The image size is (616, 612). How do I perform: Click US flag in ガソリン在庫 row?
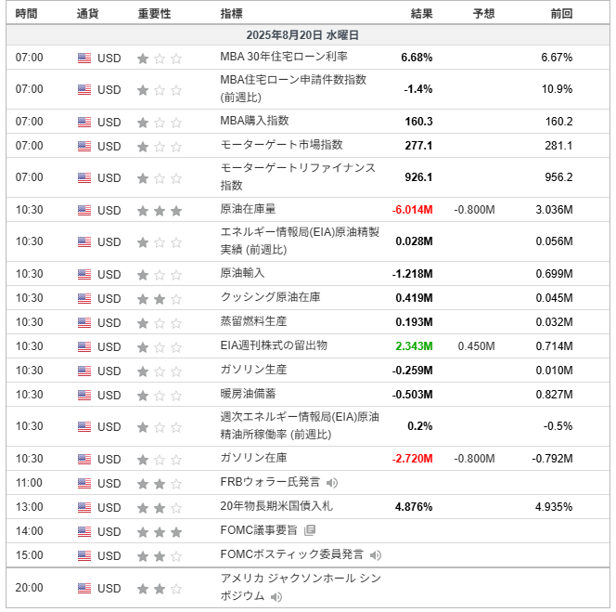(84, 459)
